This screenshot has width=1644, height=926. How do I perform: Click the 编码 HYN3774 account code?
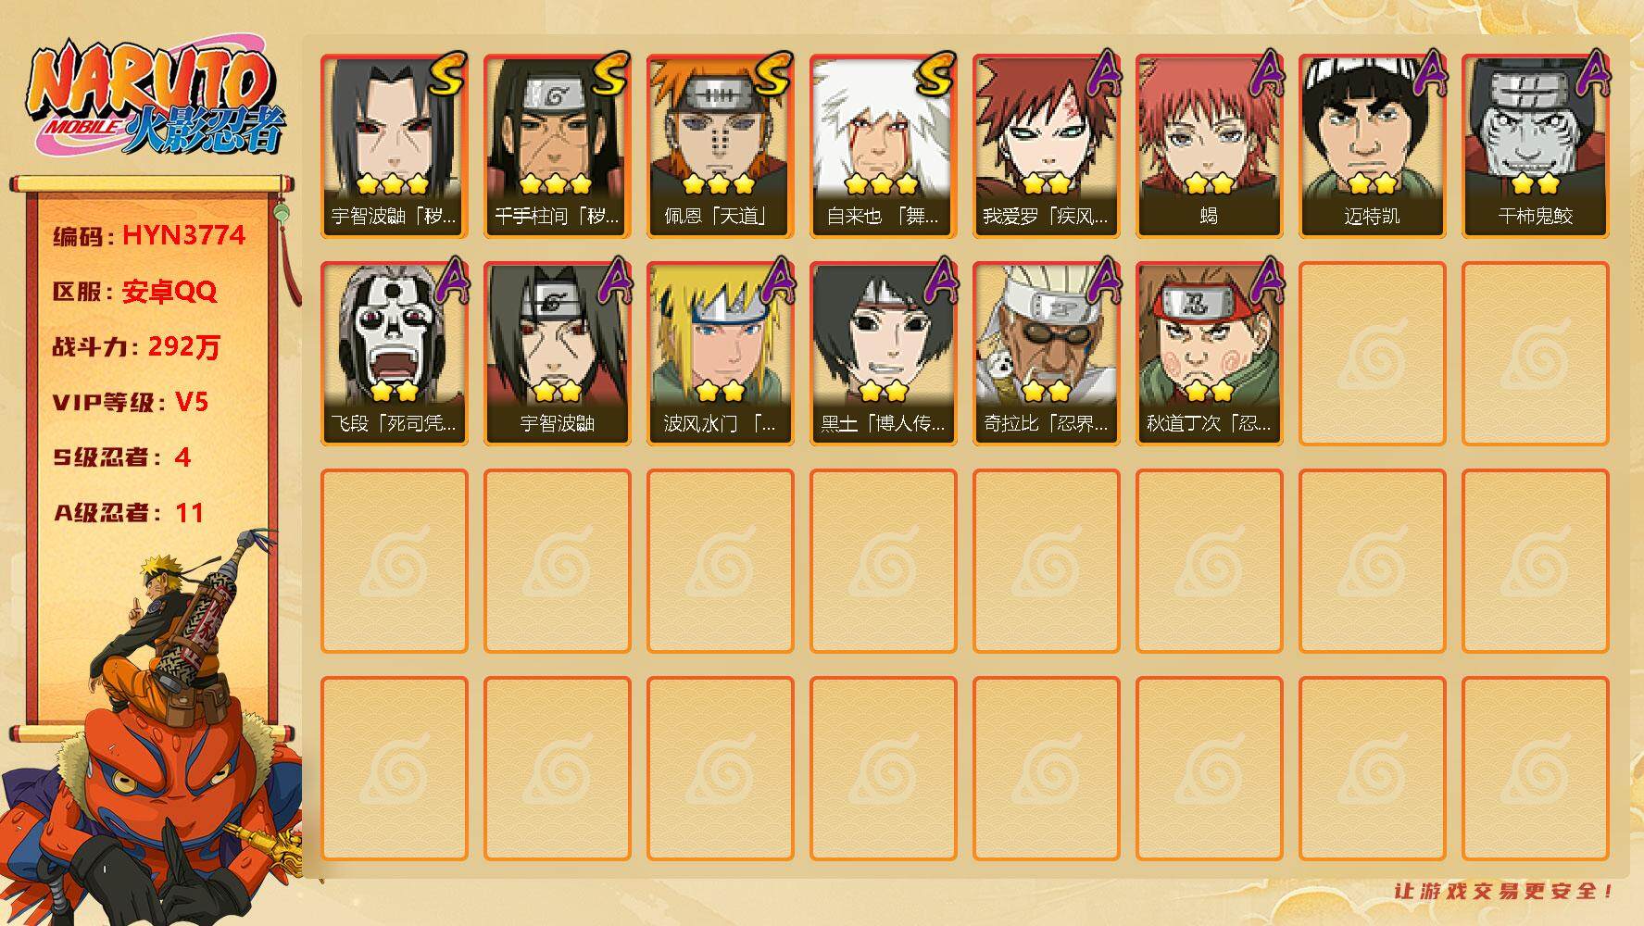click(149, 235)
